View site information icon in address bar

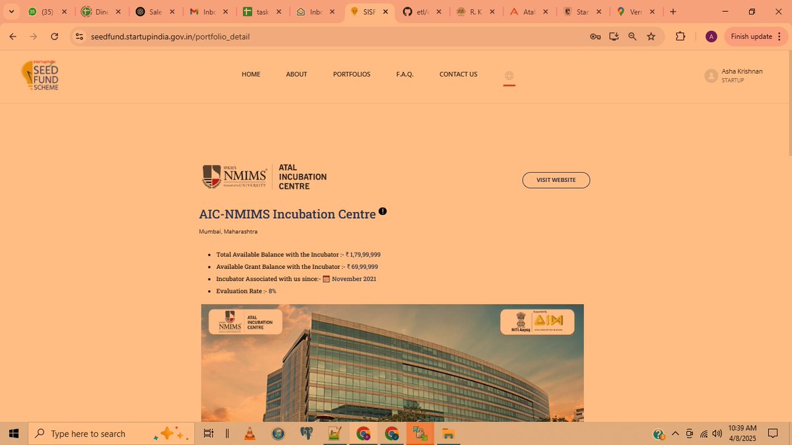point(79,37)
